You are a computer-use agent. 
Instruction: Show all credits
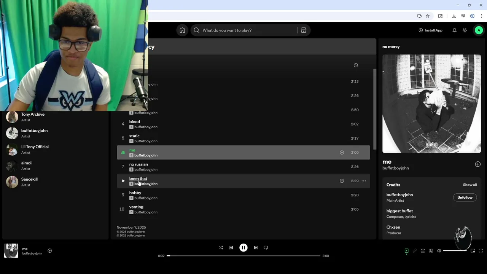click(470, 185)
